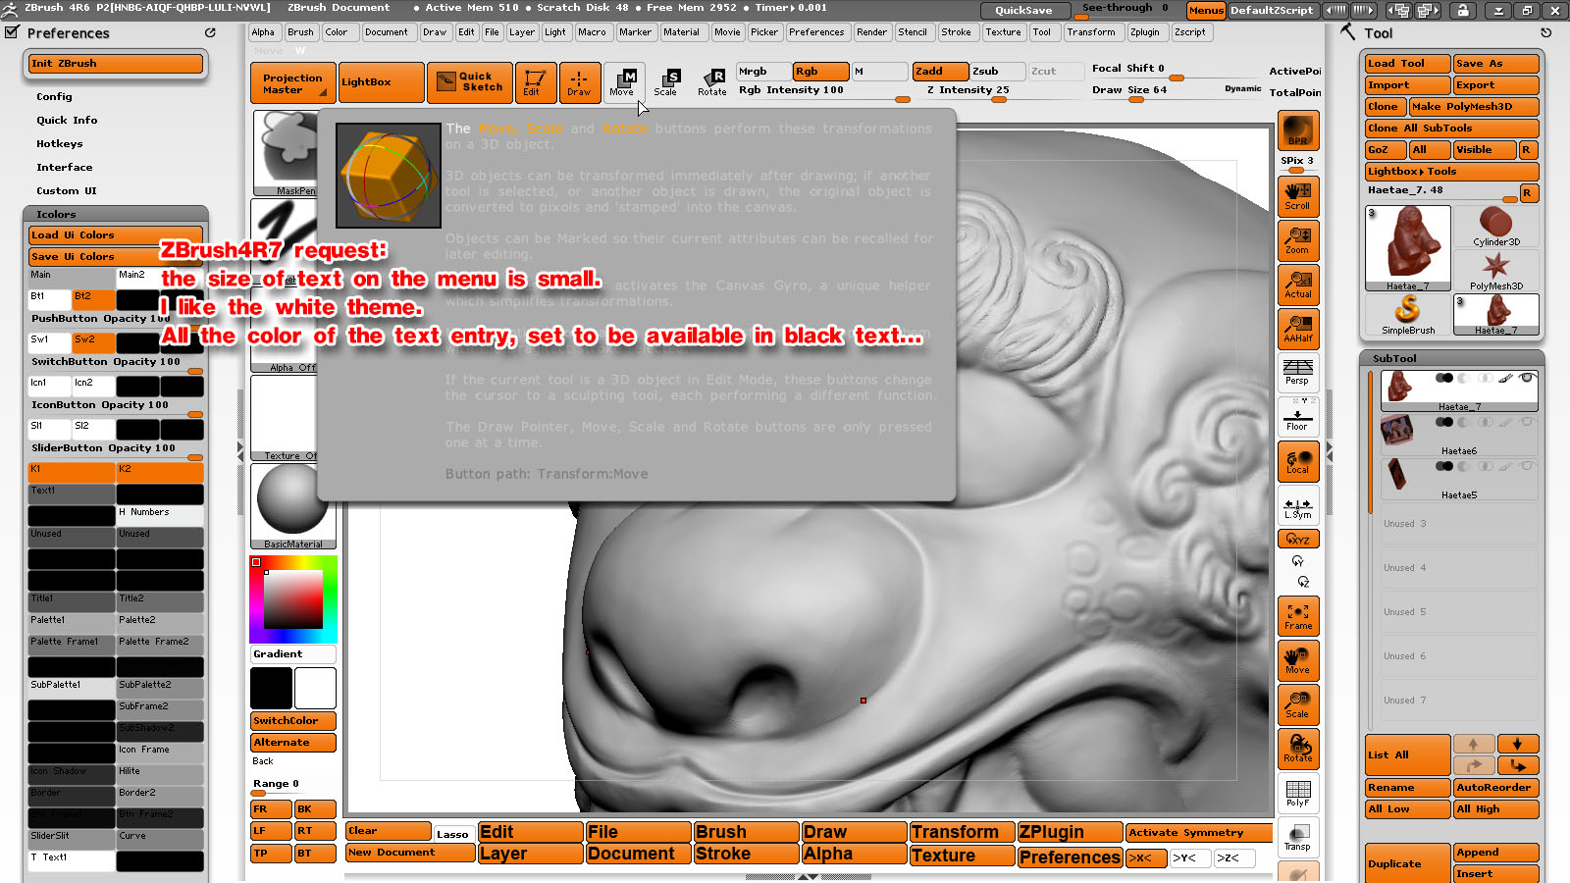The image size is (1570, 883).
Task: Open the Material menu
Action: click(681, 32)
